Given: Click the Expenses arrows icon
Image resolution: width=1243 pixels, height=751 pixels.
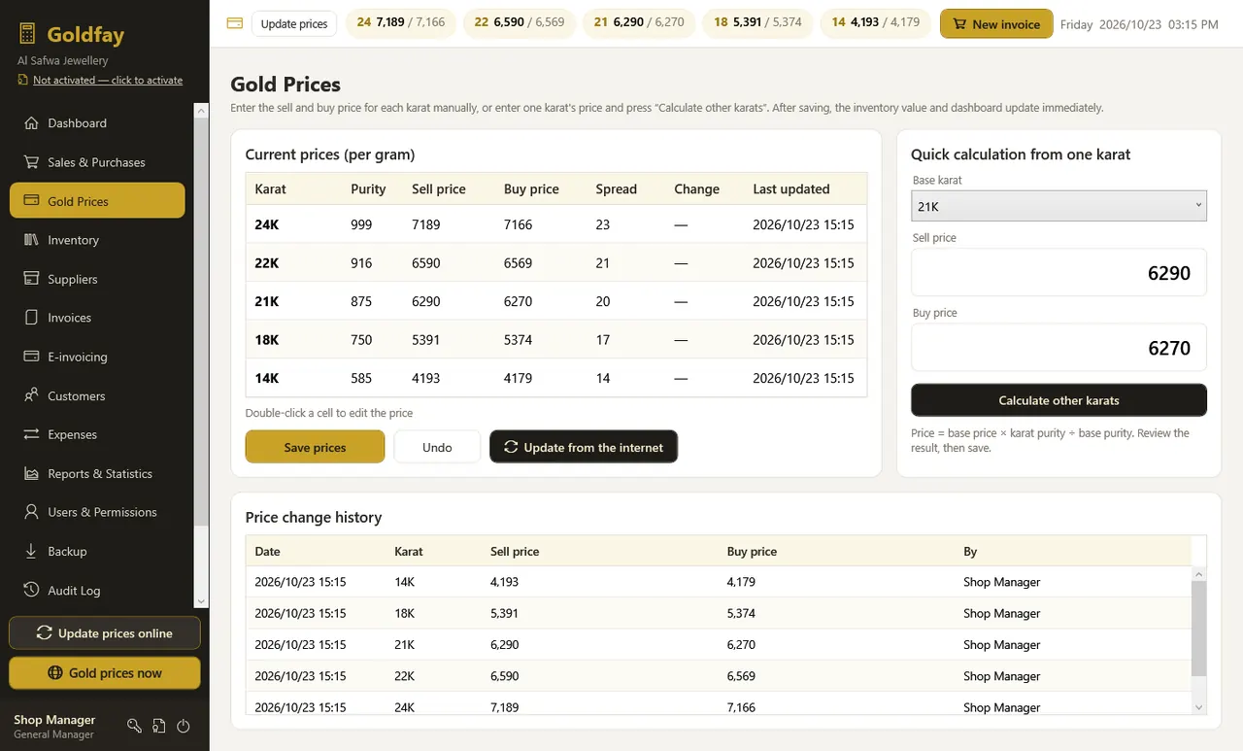Looking at the screenshot, I should (x=31, y=434).
